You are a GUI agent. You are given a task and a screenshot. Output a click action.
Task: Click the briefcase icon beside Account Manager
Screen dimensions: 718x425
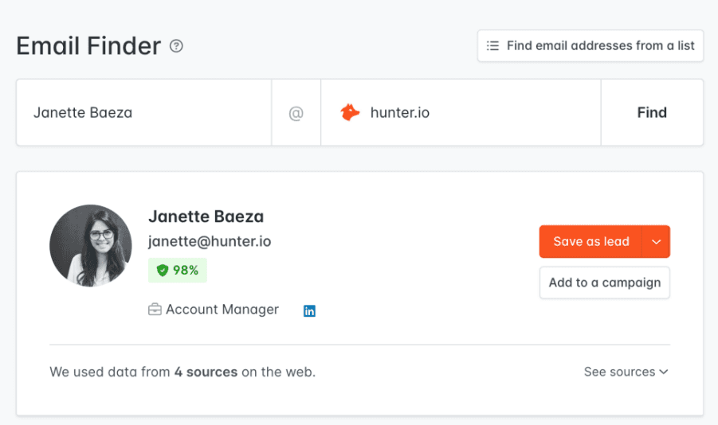coord(155,310)
